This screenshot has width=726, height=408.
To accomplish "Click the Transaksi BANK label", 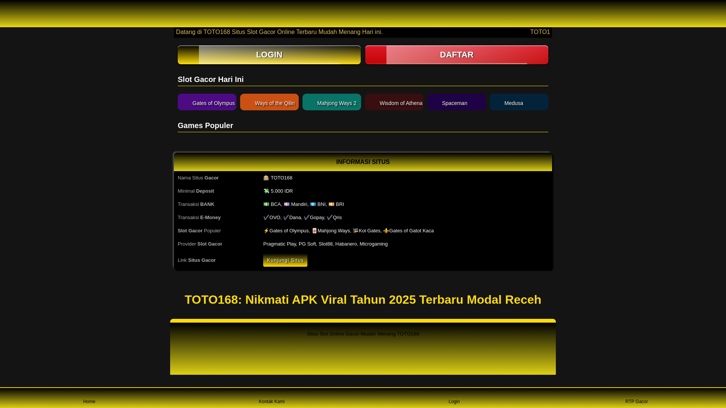I will click(x=196, y=204).
